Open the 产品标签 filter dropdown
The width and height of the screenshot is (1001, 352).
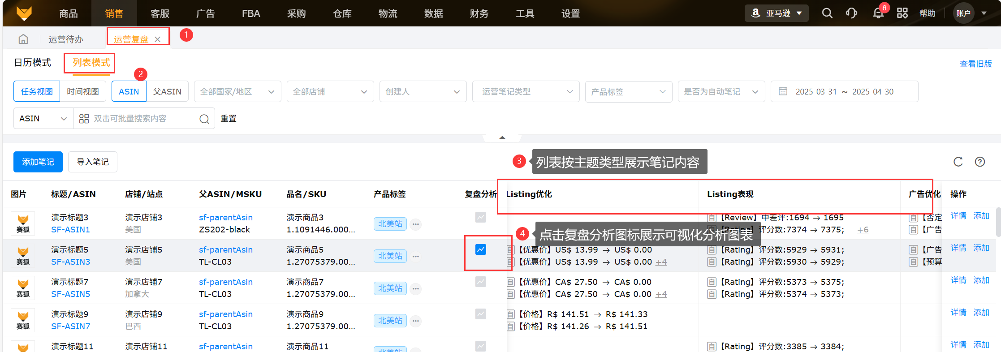629,91
